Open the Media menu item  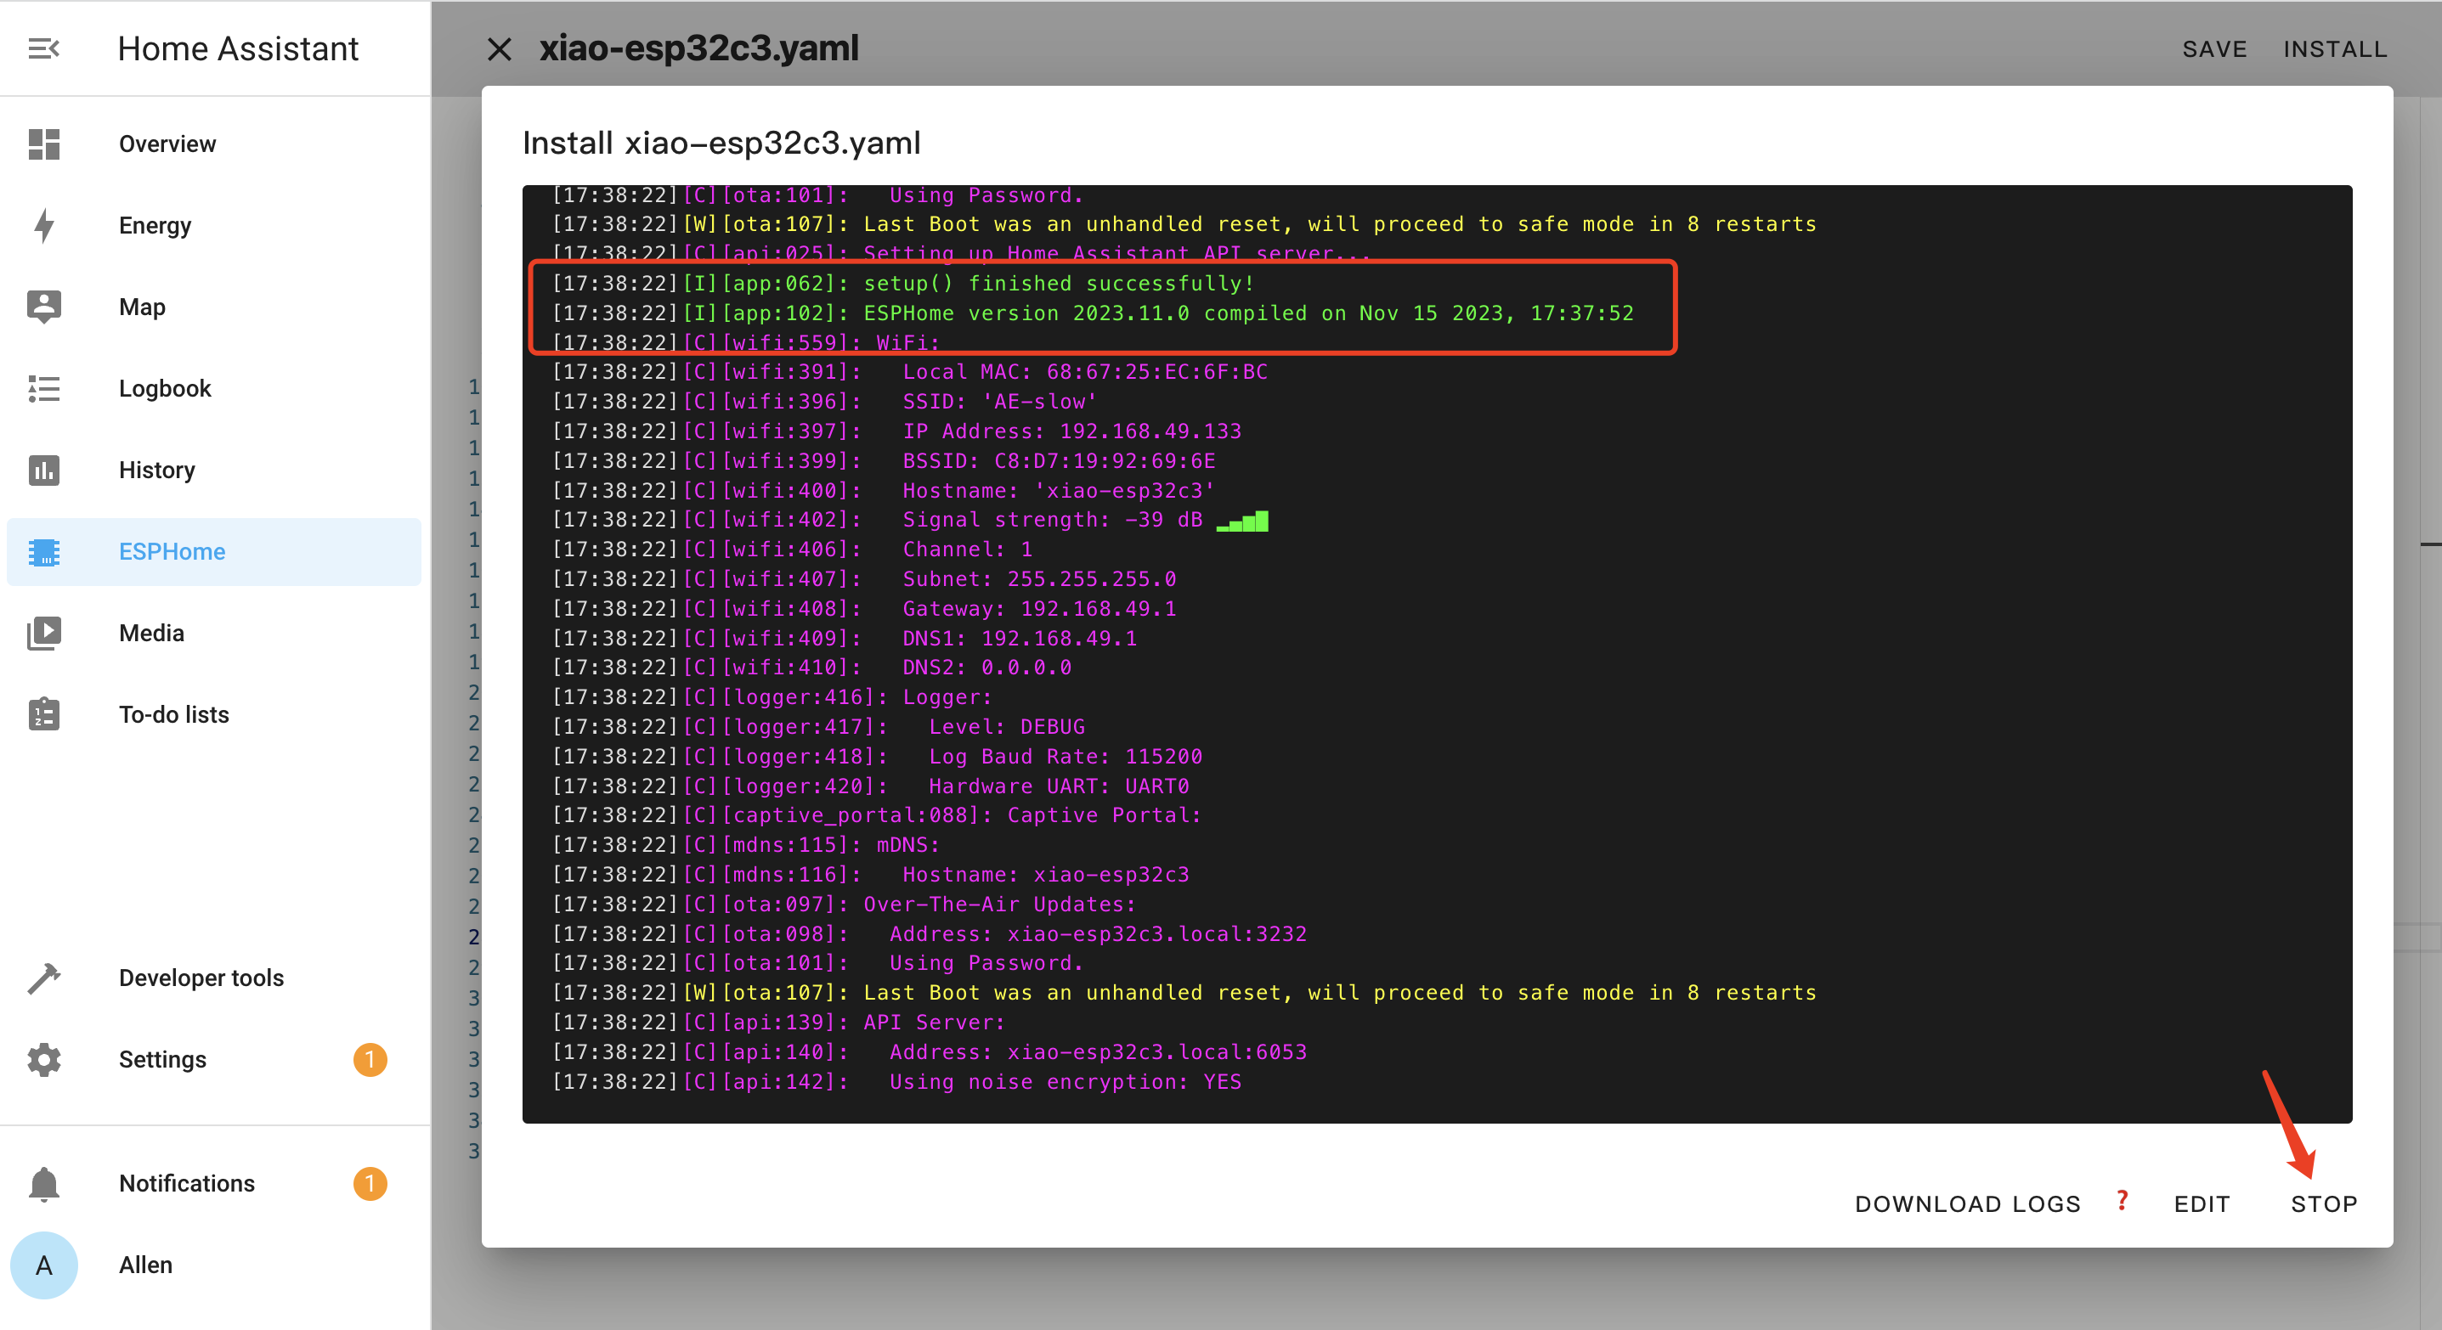[213, 633]
